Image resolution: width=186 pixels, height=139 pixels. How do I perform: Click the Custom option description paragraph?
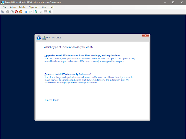pyautogui.click(x=89, y=80)
